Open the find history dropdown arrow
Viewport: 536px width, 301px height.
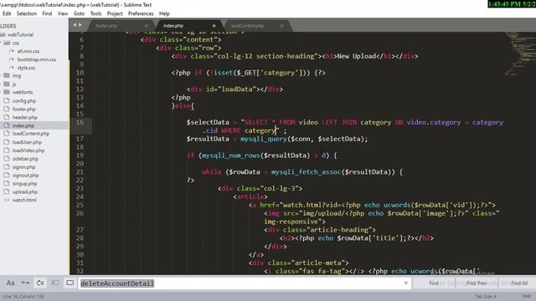coord(405,283)
